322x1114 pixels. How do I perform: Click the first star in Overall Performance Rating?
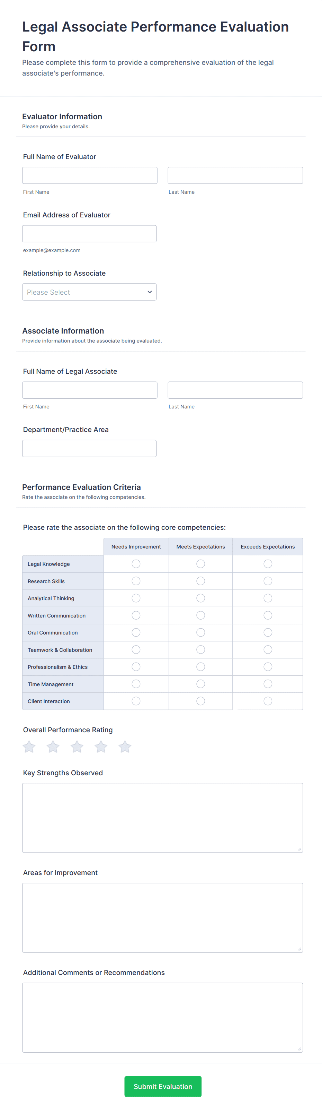click(29, 747)
